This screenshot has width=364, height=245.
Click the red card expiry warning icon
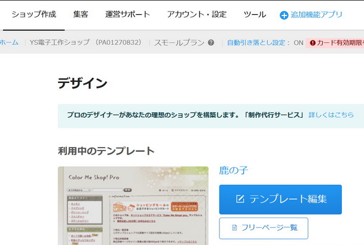(313, 43)
